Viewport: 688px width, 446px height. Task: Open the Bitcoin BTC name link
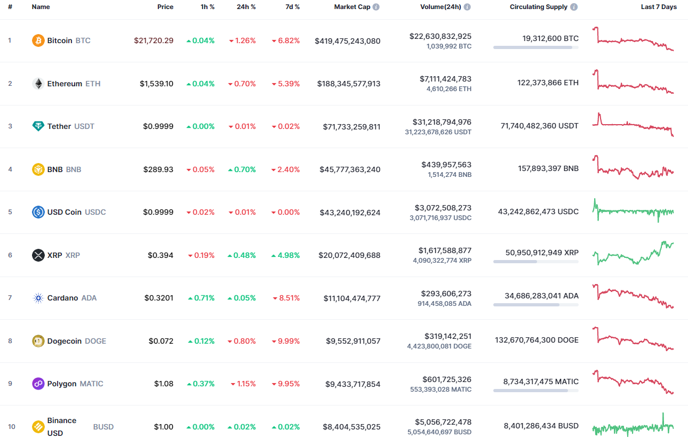(60, 40)
